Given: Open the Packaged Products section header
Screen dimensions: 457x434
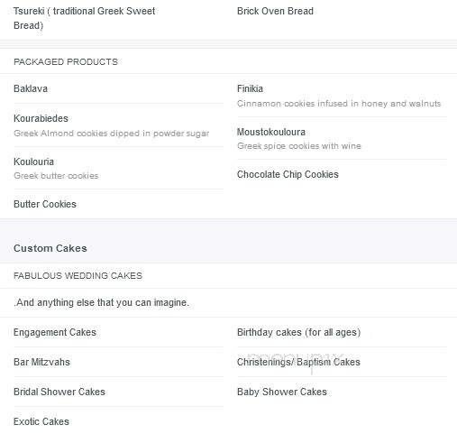Looking at the screenshot, I should coord(66,62).
